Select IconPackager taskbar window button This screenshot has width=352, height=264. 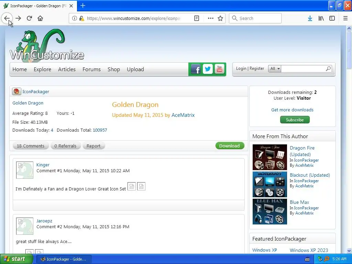(64, 259)
